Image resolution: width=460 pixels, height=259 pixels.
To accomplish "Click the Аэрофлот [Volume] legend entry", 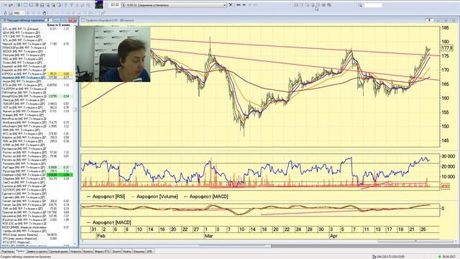I will (155, 196).
